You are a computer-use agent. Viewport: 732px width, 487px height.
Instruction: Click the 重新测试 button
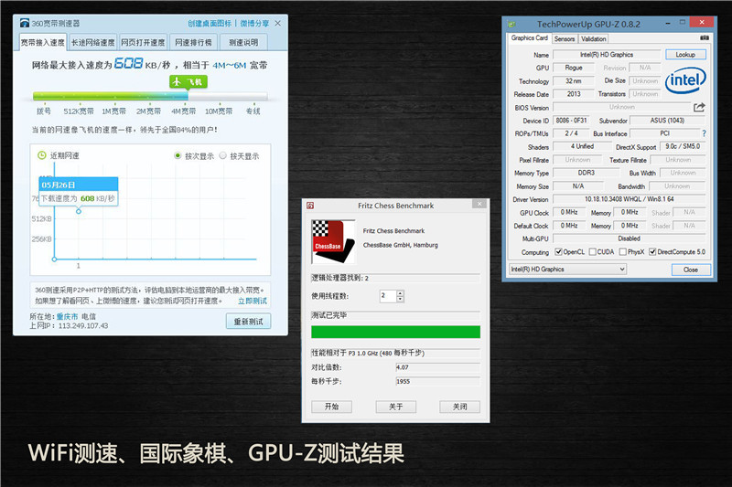[248, 322]
